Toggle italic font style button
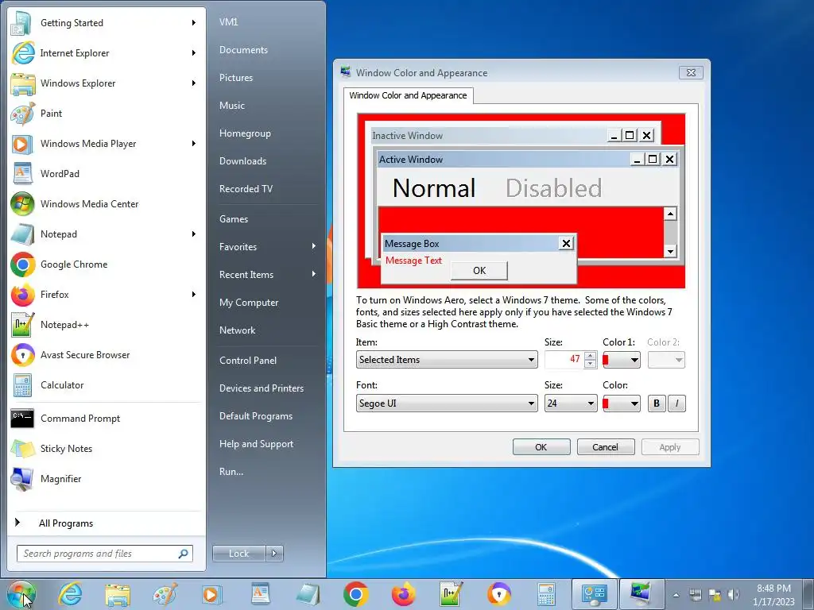Screen dimensions: 814x610 (676, 403)
